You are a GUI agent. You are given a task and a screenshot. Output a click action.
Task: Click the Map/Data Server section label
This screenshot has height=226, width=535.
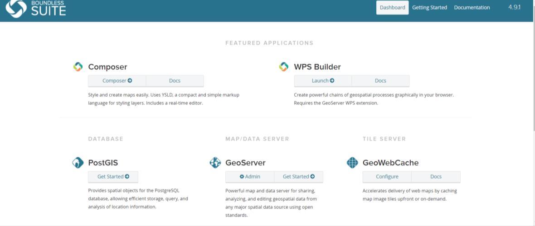pos(257,139)
